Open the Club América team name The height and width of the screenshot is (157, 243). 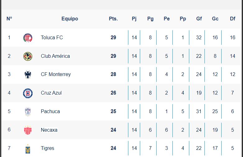(55, 56)
